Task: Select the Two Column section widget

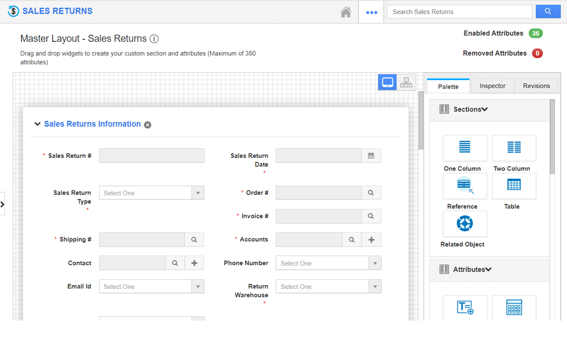Action: [x=514, y=148]
